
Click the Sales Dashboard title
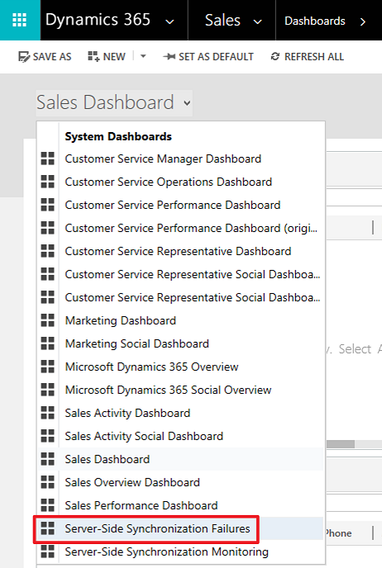pyautogui.click(x=105, y=102)
